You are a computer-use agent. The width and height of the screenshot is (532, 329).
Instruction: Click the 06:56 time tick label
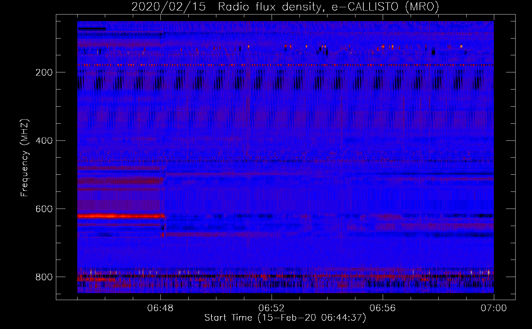383,308
